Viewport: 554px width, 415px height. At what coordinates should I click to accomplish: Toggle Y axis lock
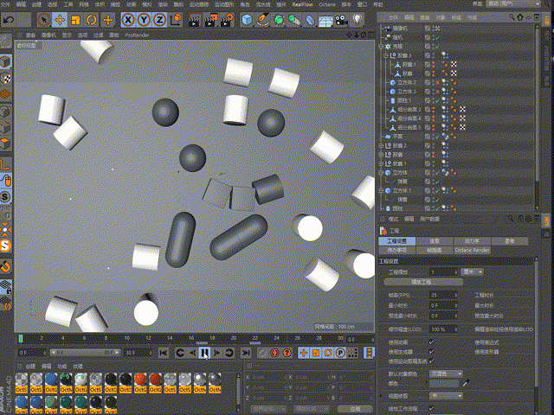(x=144, y=20)
